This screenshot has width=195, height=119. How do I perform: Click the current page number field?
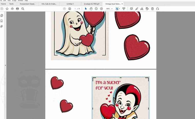(75, 9)
